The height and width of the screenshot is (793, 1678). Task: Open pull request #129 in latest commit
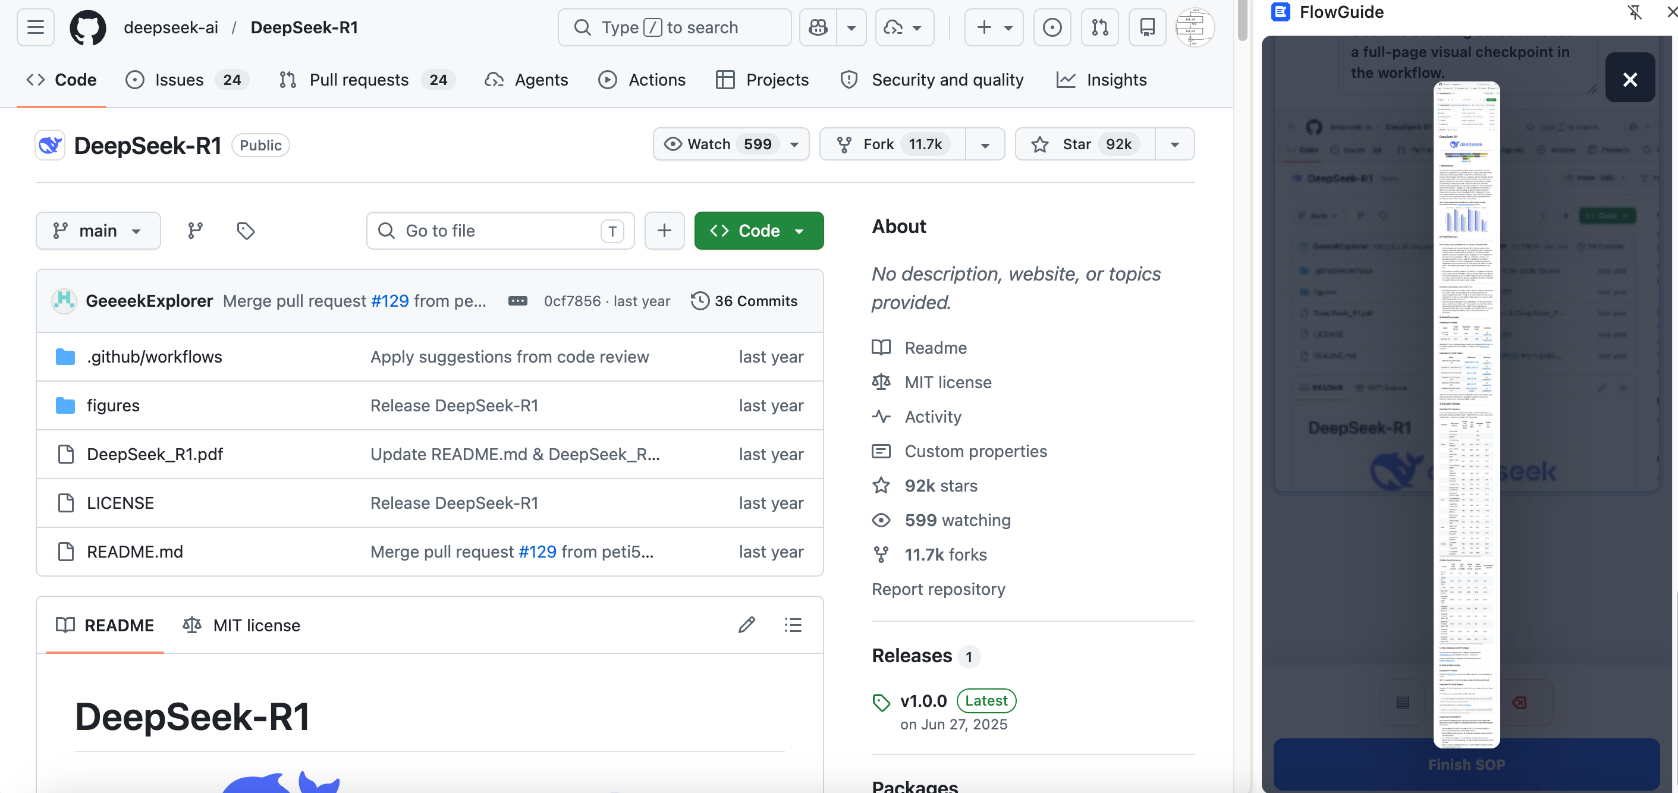[389, 301]
